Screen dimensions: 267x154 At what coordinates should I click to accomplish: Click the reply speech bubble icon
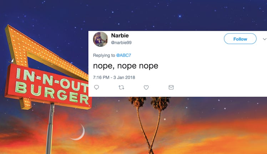pos(96,87)
